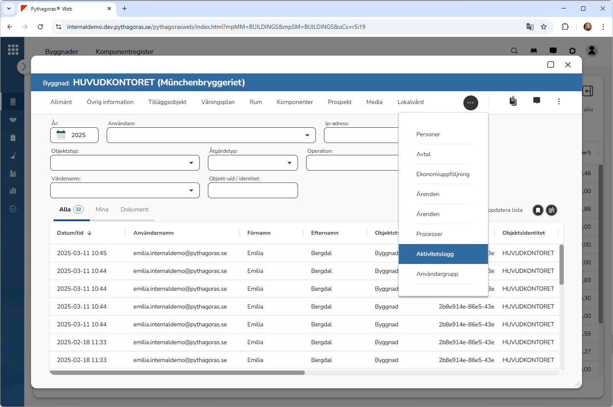
Task: Switch to the Våningsplan tab
Action: coord(218,102)
